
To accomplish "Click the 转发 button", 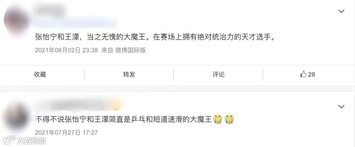I will [129, 74].
